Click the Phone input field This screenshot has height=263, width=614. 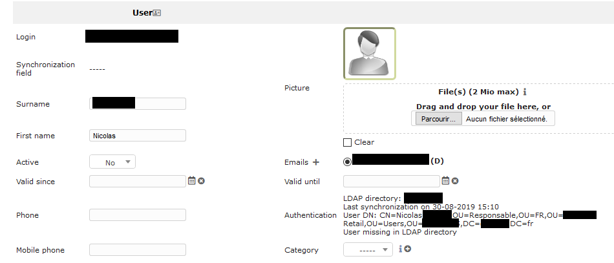pyautogui.click(x=138, y=215)
